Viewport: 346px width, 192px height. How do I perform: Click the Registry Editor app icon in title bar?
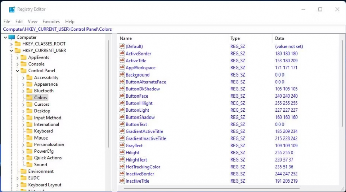click(x=12, y=9)
